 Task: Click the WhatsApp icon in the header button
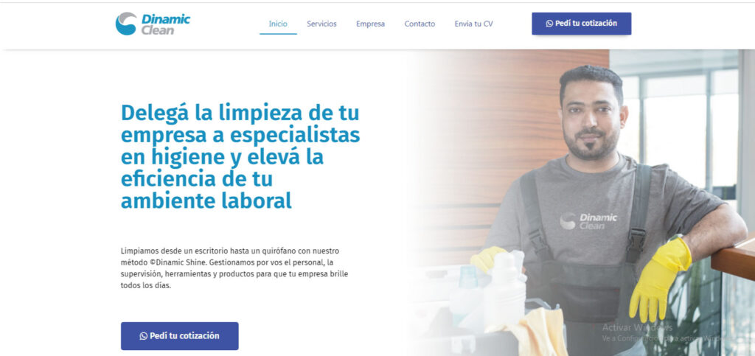pyautogui.click(x=549, y=24)
